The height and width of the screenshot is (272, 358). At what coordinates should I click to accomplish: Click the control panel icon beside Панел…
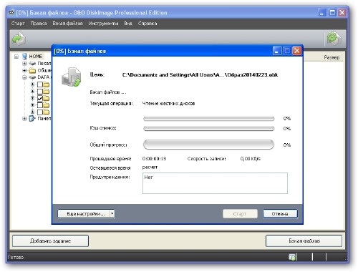[x=32, y=118]
